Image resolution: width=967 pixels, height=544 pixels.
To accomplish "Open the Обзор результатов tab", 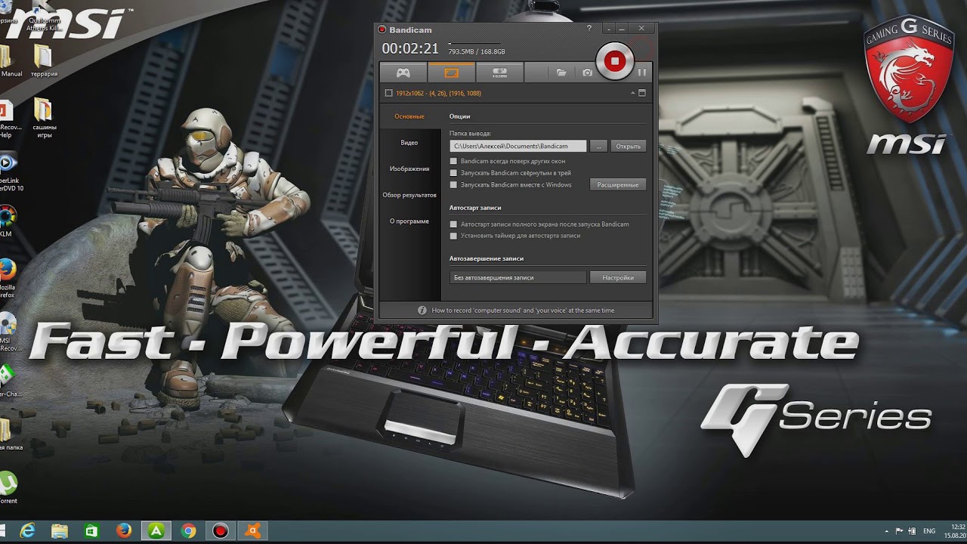I will (x=409, y=195).
